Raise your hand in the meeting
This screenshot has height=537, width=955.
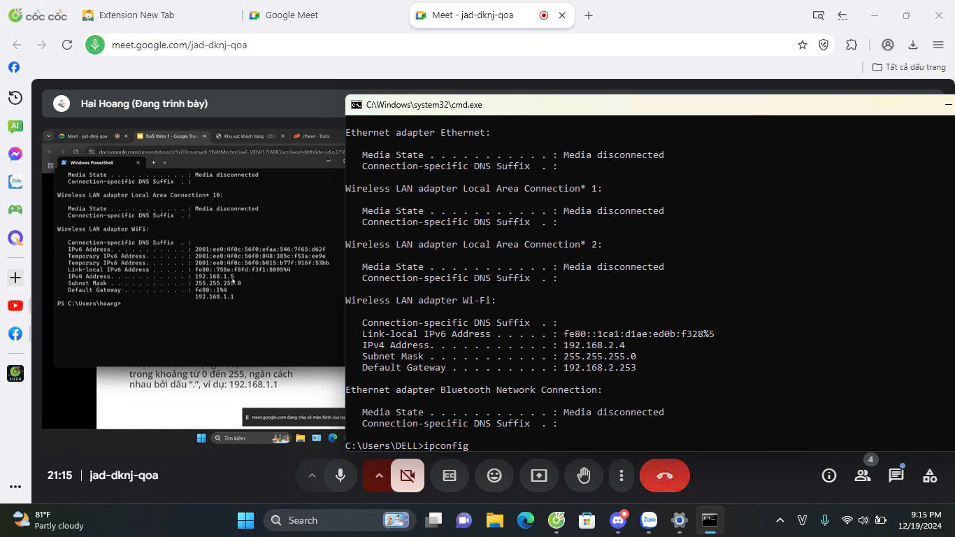click(584, 475)
